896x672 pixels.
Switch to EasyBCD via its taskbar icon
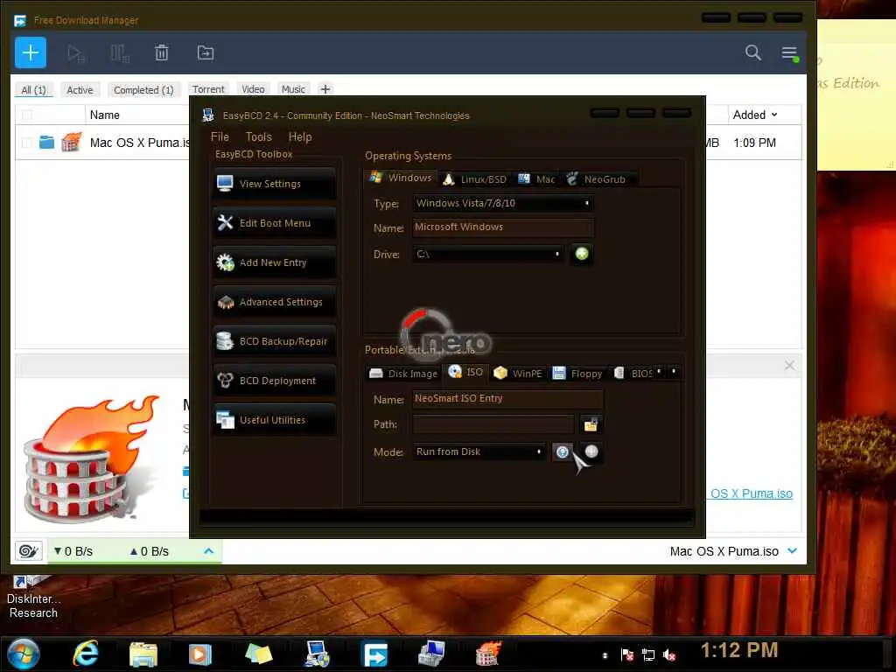coord(317,654)
